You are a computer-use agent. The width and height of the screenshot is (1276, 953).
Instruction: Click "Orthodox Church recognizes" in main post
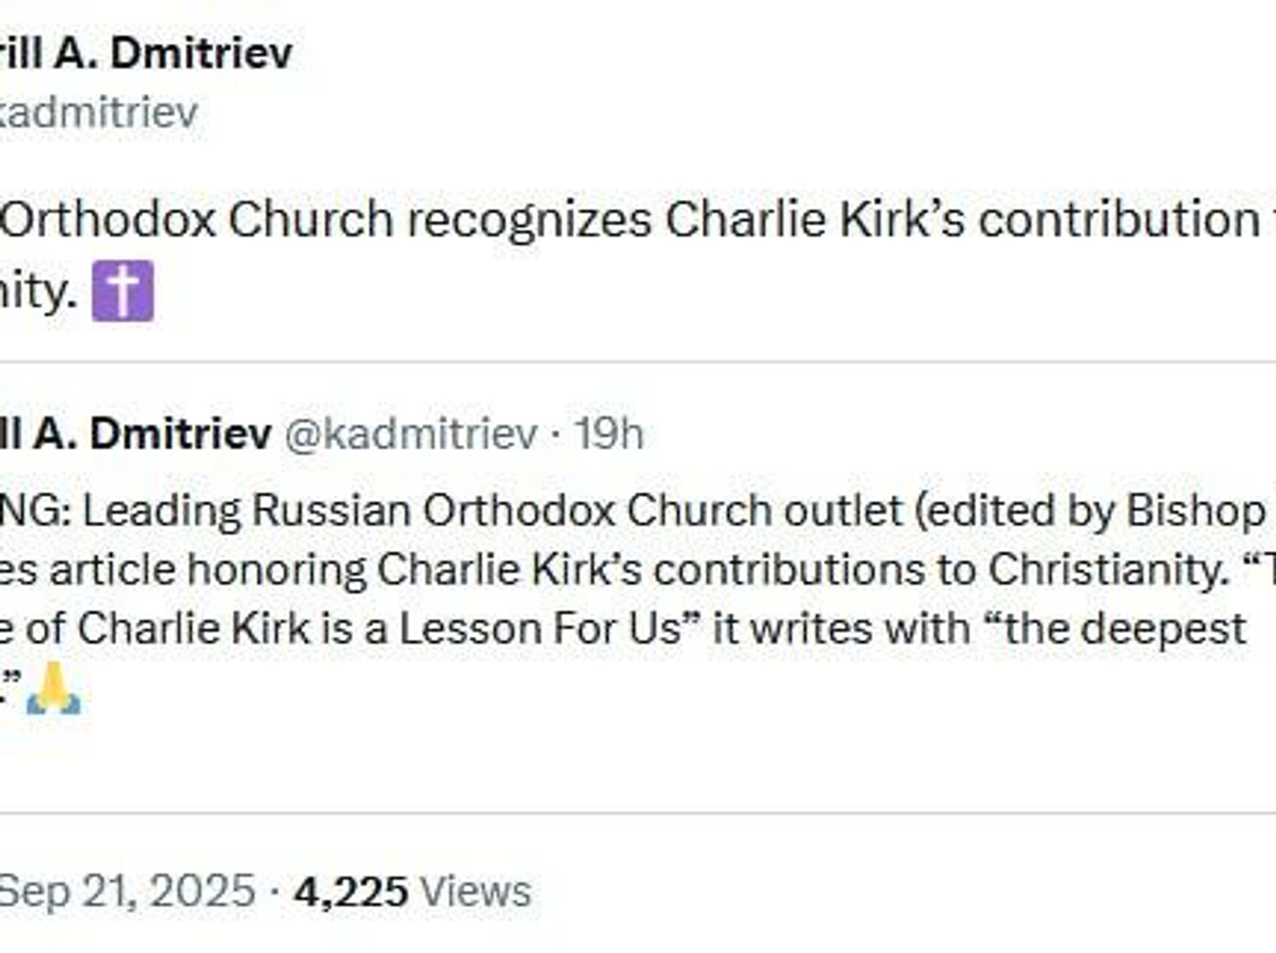coord(326,218)
